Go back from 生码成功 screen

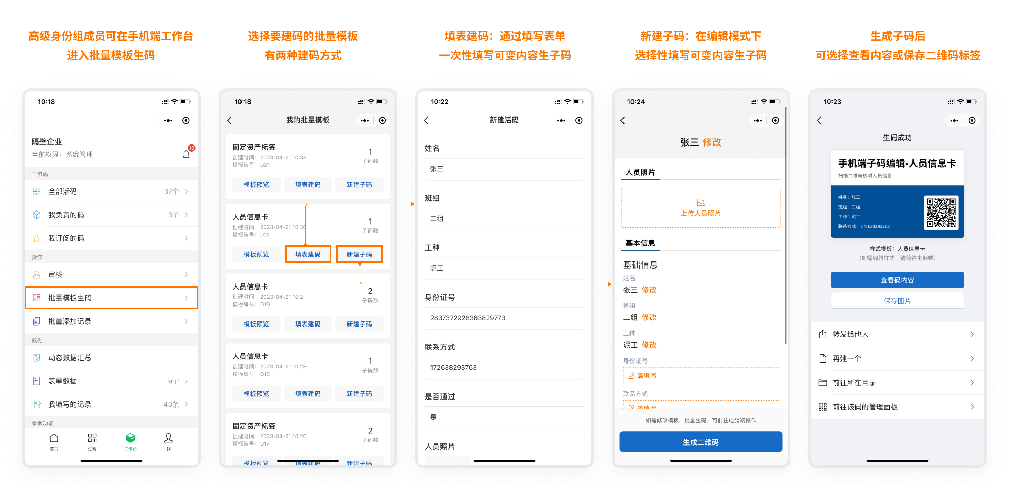[819, 121]
